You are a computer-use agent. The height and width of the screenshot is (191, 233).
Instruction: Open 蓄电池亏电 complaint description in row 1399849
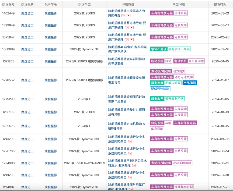pos(127,25)
